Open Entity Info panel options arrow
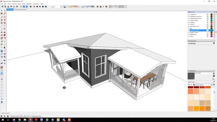Viewport: 217px width, 122px height. [214, 41]
